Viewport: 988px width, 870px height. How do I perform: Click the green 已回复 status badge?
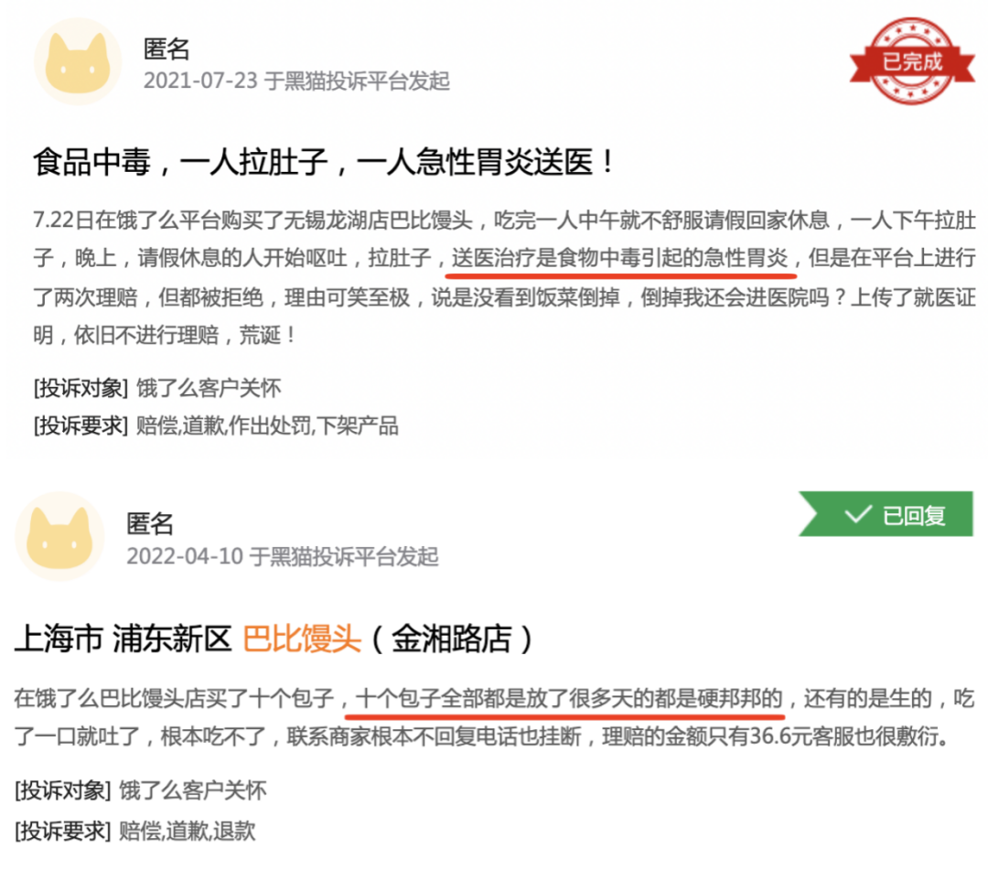(886, 514)
